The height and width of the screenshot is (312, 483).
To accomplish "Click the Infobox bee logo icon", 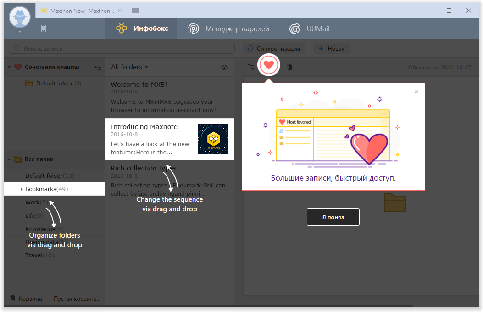I will [122, 28].
